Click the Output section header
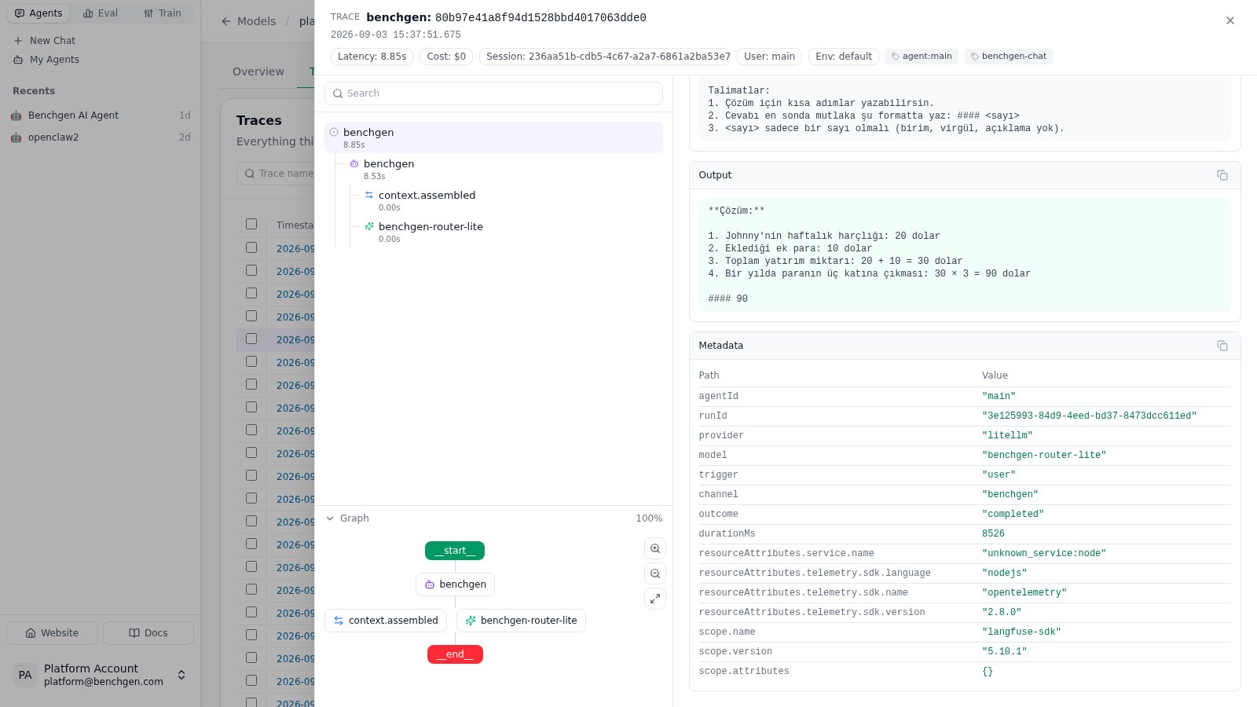The width and height of the screenshot is (1257, 707). point(965,175)
